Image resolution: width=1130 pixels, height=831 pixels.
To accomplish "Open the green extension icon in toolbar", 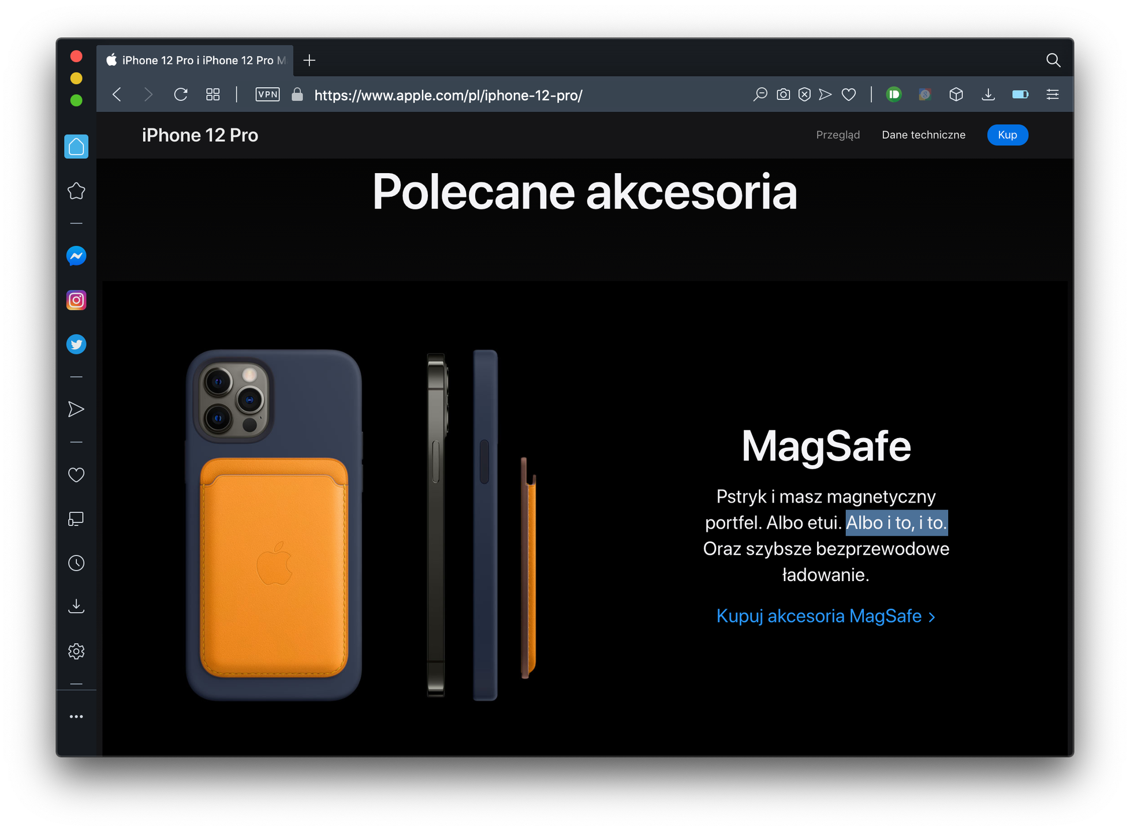I will (893, 95).
